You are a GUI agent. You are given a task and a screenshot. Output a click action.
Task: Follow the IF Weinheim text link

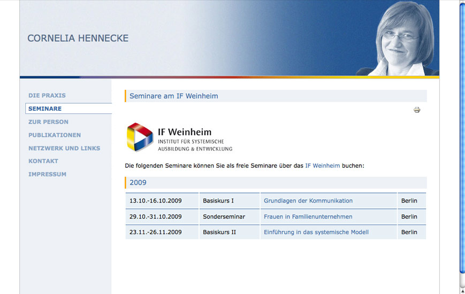coord(322,166)
